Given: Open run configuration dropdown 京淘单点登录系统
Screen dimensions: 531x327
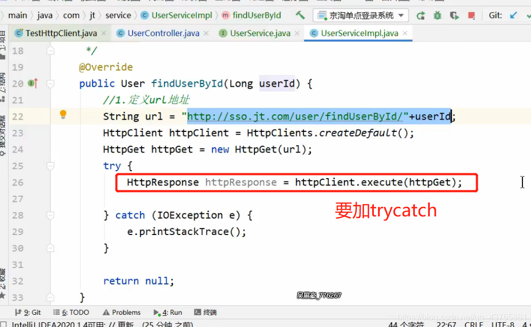Looking at the screenshot, I should click(x=361, y=15).
